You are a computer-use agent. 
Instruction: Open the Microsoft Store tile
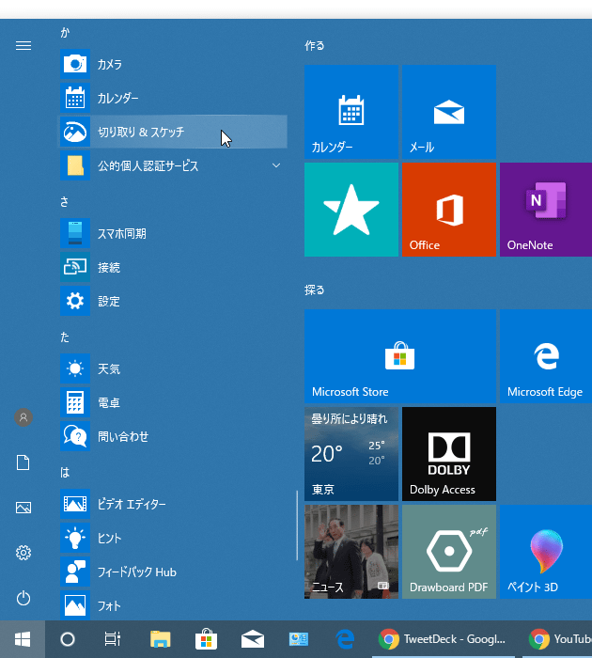(x=400, y=356)
